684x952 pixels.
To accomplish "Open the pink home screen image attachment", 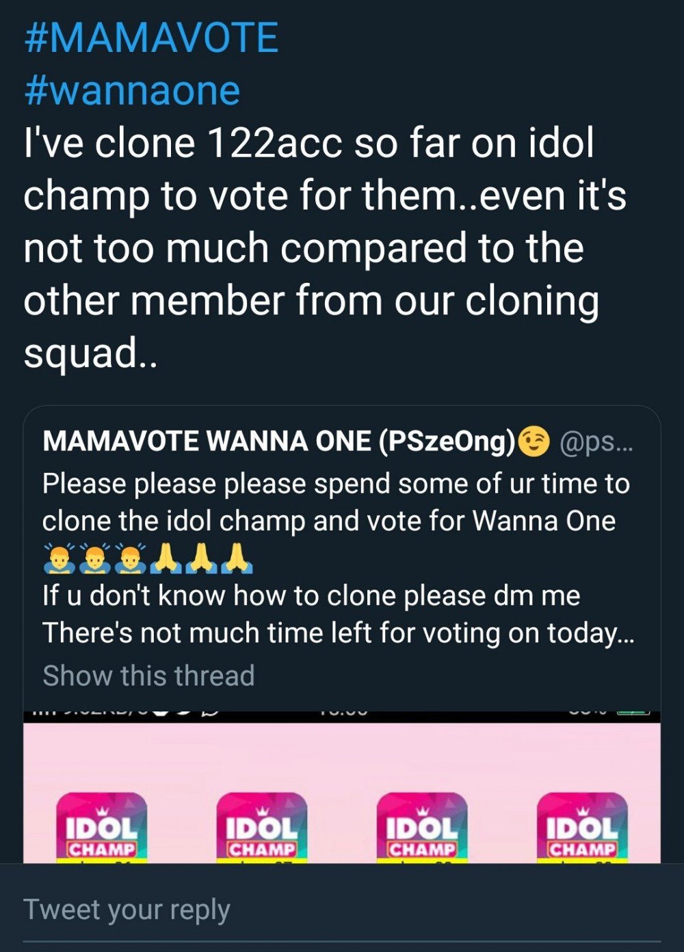I will point(342,787).
